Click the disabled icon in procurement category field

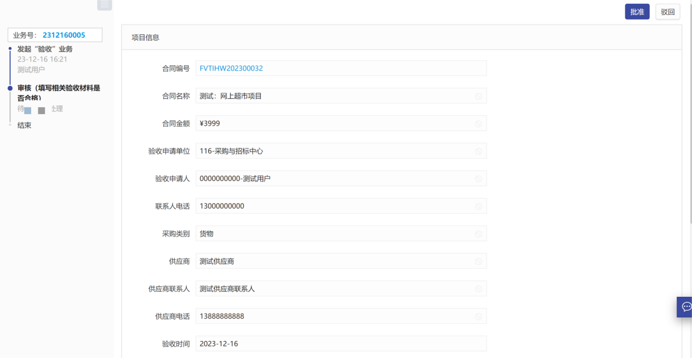click(478, 234)
